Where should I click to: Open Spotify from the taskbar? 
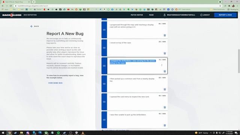coord(58,133)
